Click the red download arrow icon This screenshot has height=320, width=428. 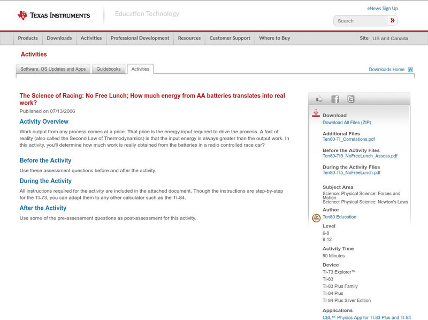[316, 113]
